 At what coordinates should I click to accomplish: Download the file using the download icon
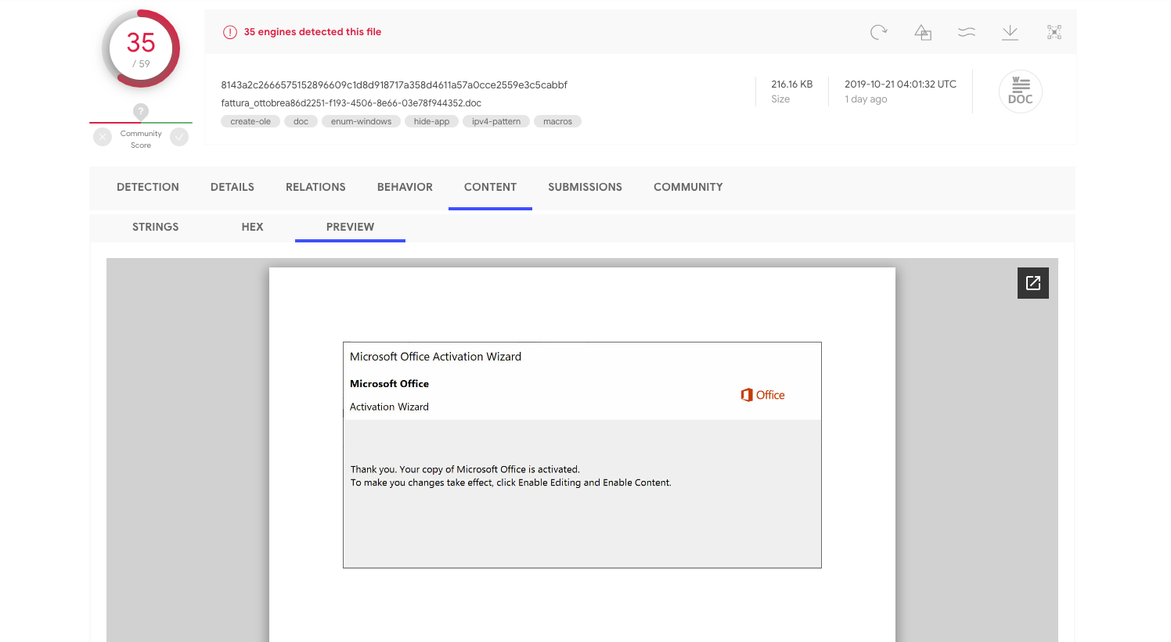click(1011, 32)
